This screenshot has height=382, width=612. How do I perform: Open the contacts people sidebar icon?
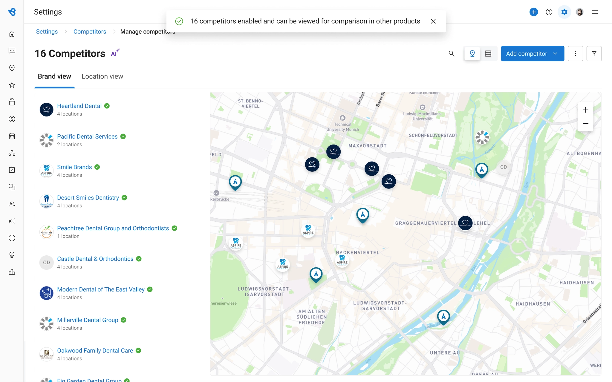tap(12, 204)
